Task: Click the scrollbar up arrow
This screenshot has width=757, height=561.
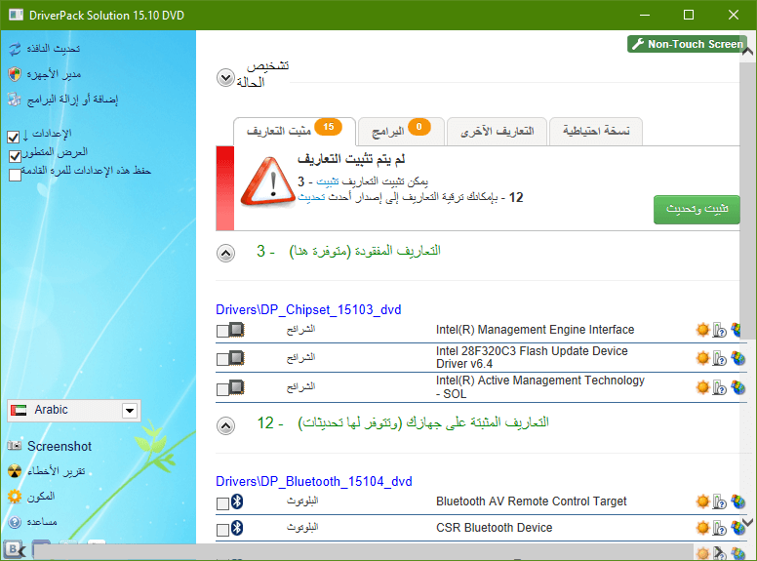Action: (747, 51)
